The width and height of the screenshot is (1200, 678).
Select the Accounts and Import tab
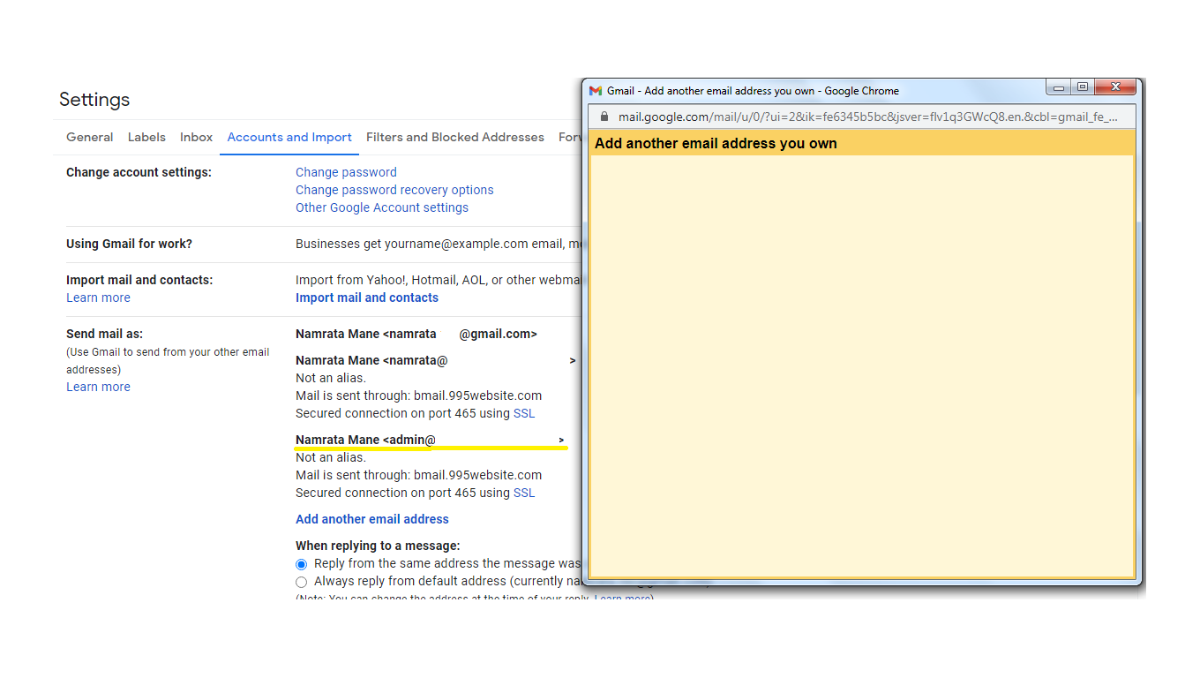click(289, 138)
